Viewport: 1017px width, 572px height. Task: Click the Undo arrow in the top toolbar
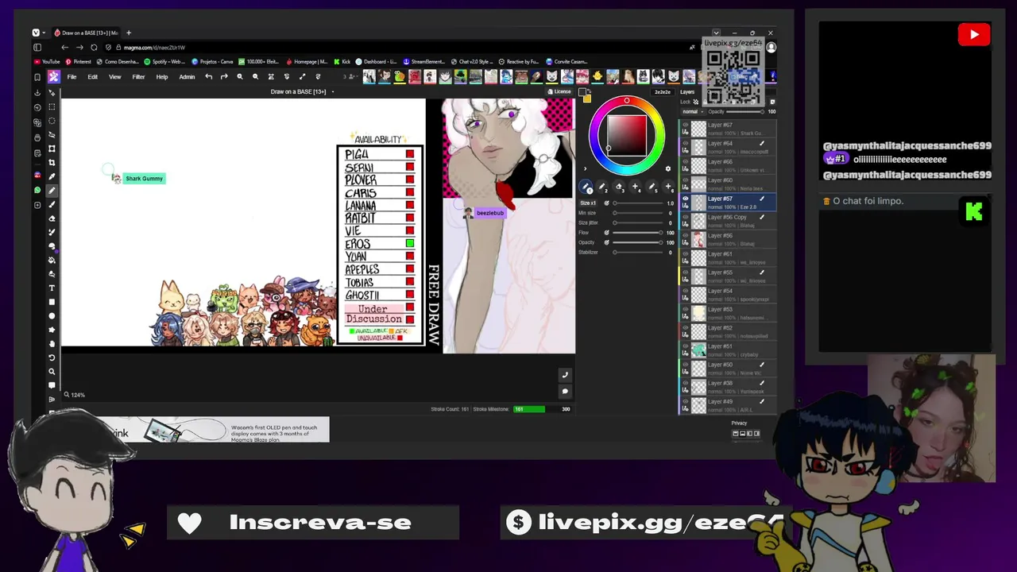click(208, 77)
